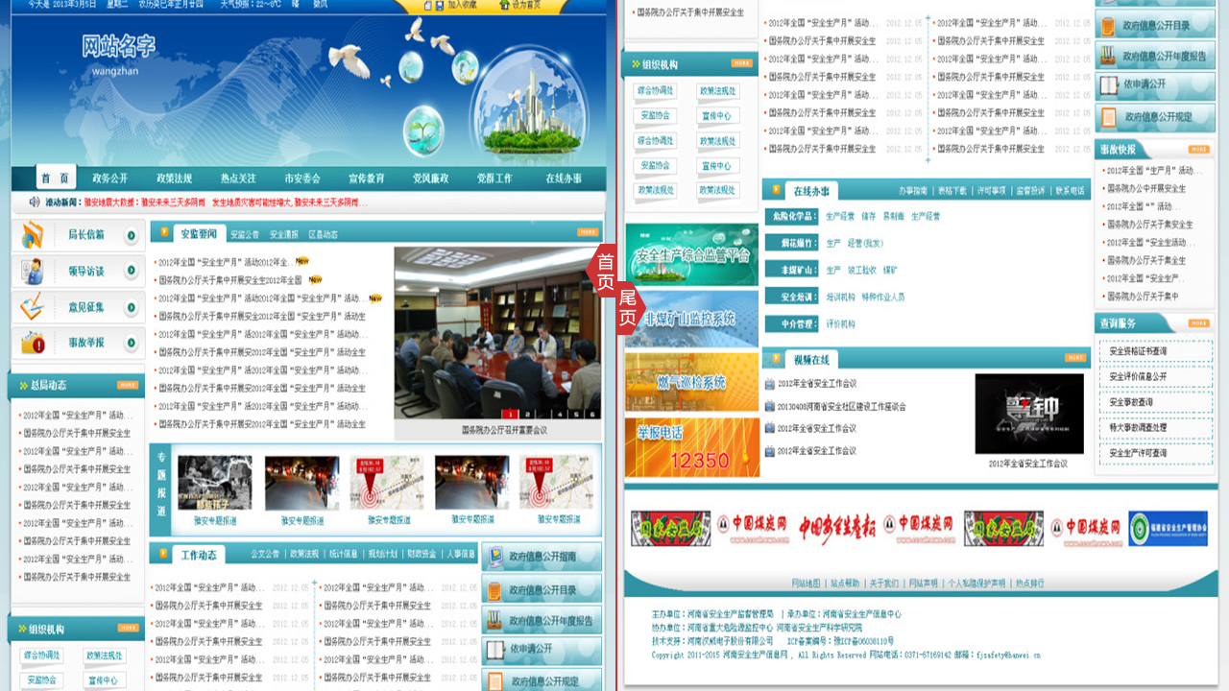Open the 意见征集 notepad icon
Image resolution: width=1229 pixels, height=691 pixels.
click(x=33, y=307)
